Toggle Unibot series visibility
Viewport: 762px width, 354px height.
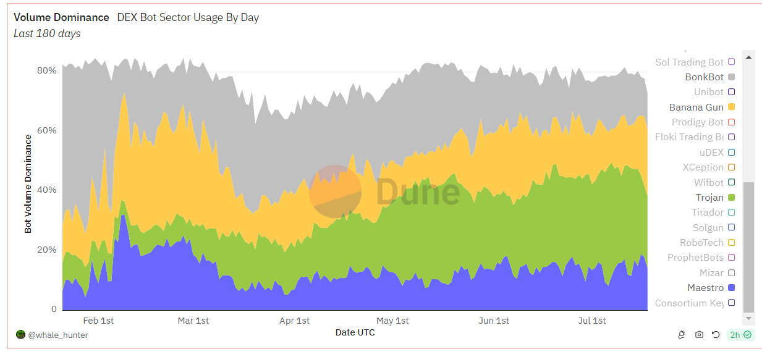click(x=708, y=92)
